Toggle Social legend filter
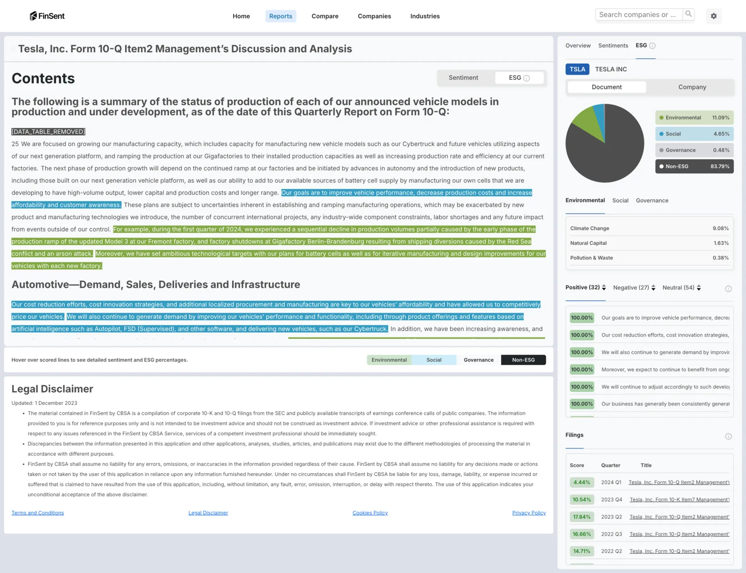The image size is (746, 573). [x=694, y=134]
